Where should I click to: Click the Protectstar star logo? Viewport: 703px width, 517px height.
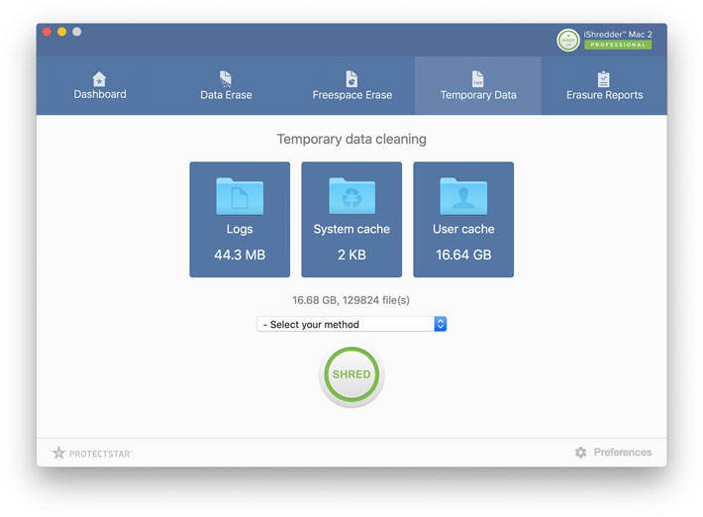59,453
